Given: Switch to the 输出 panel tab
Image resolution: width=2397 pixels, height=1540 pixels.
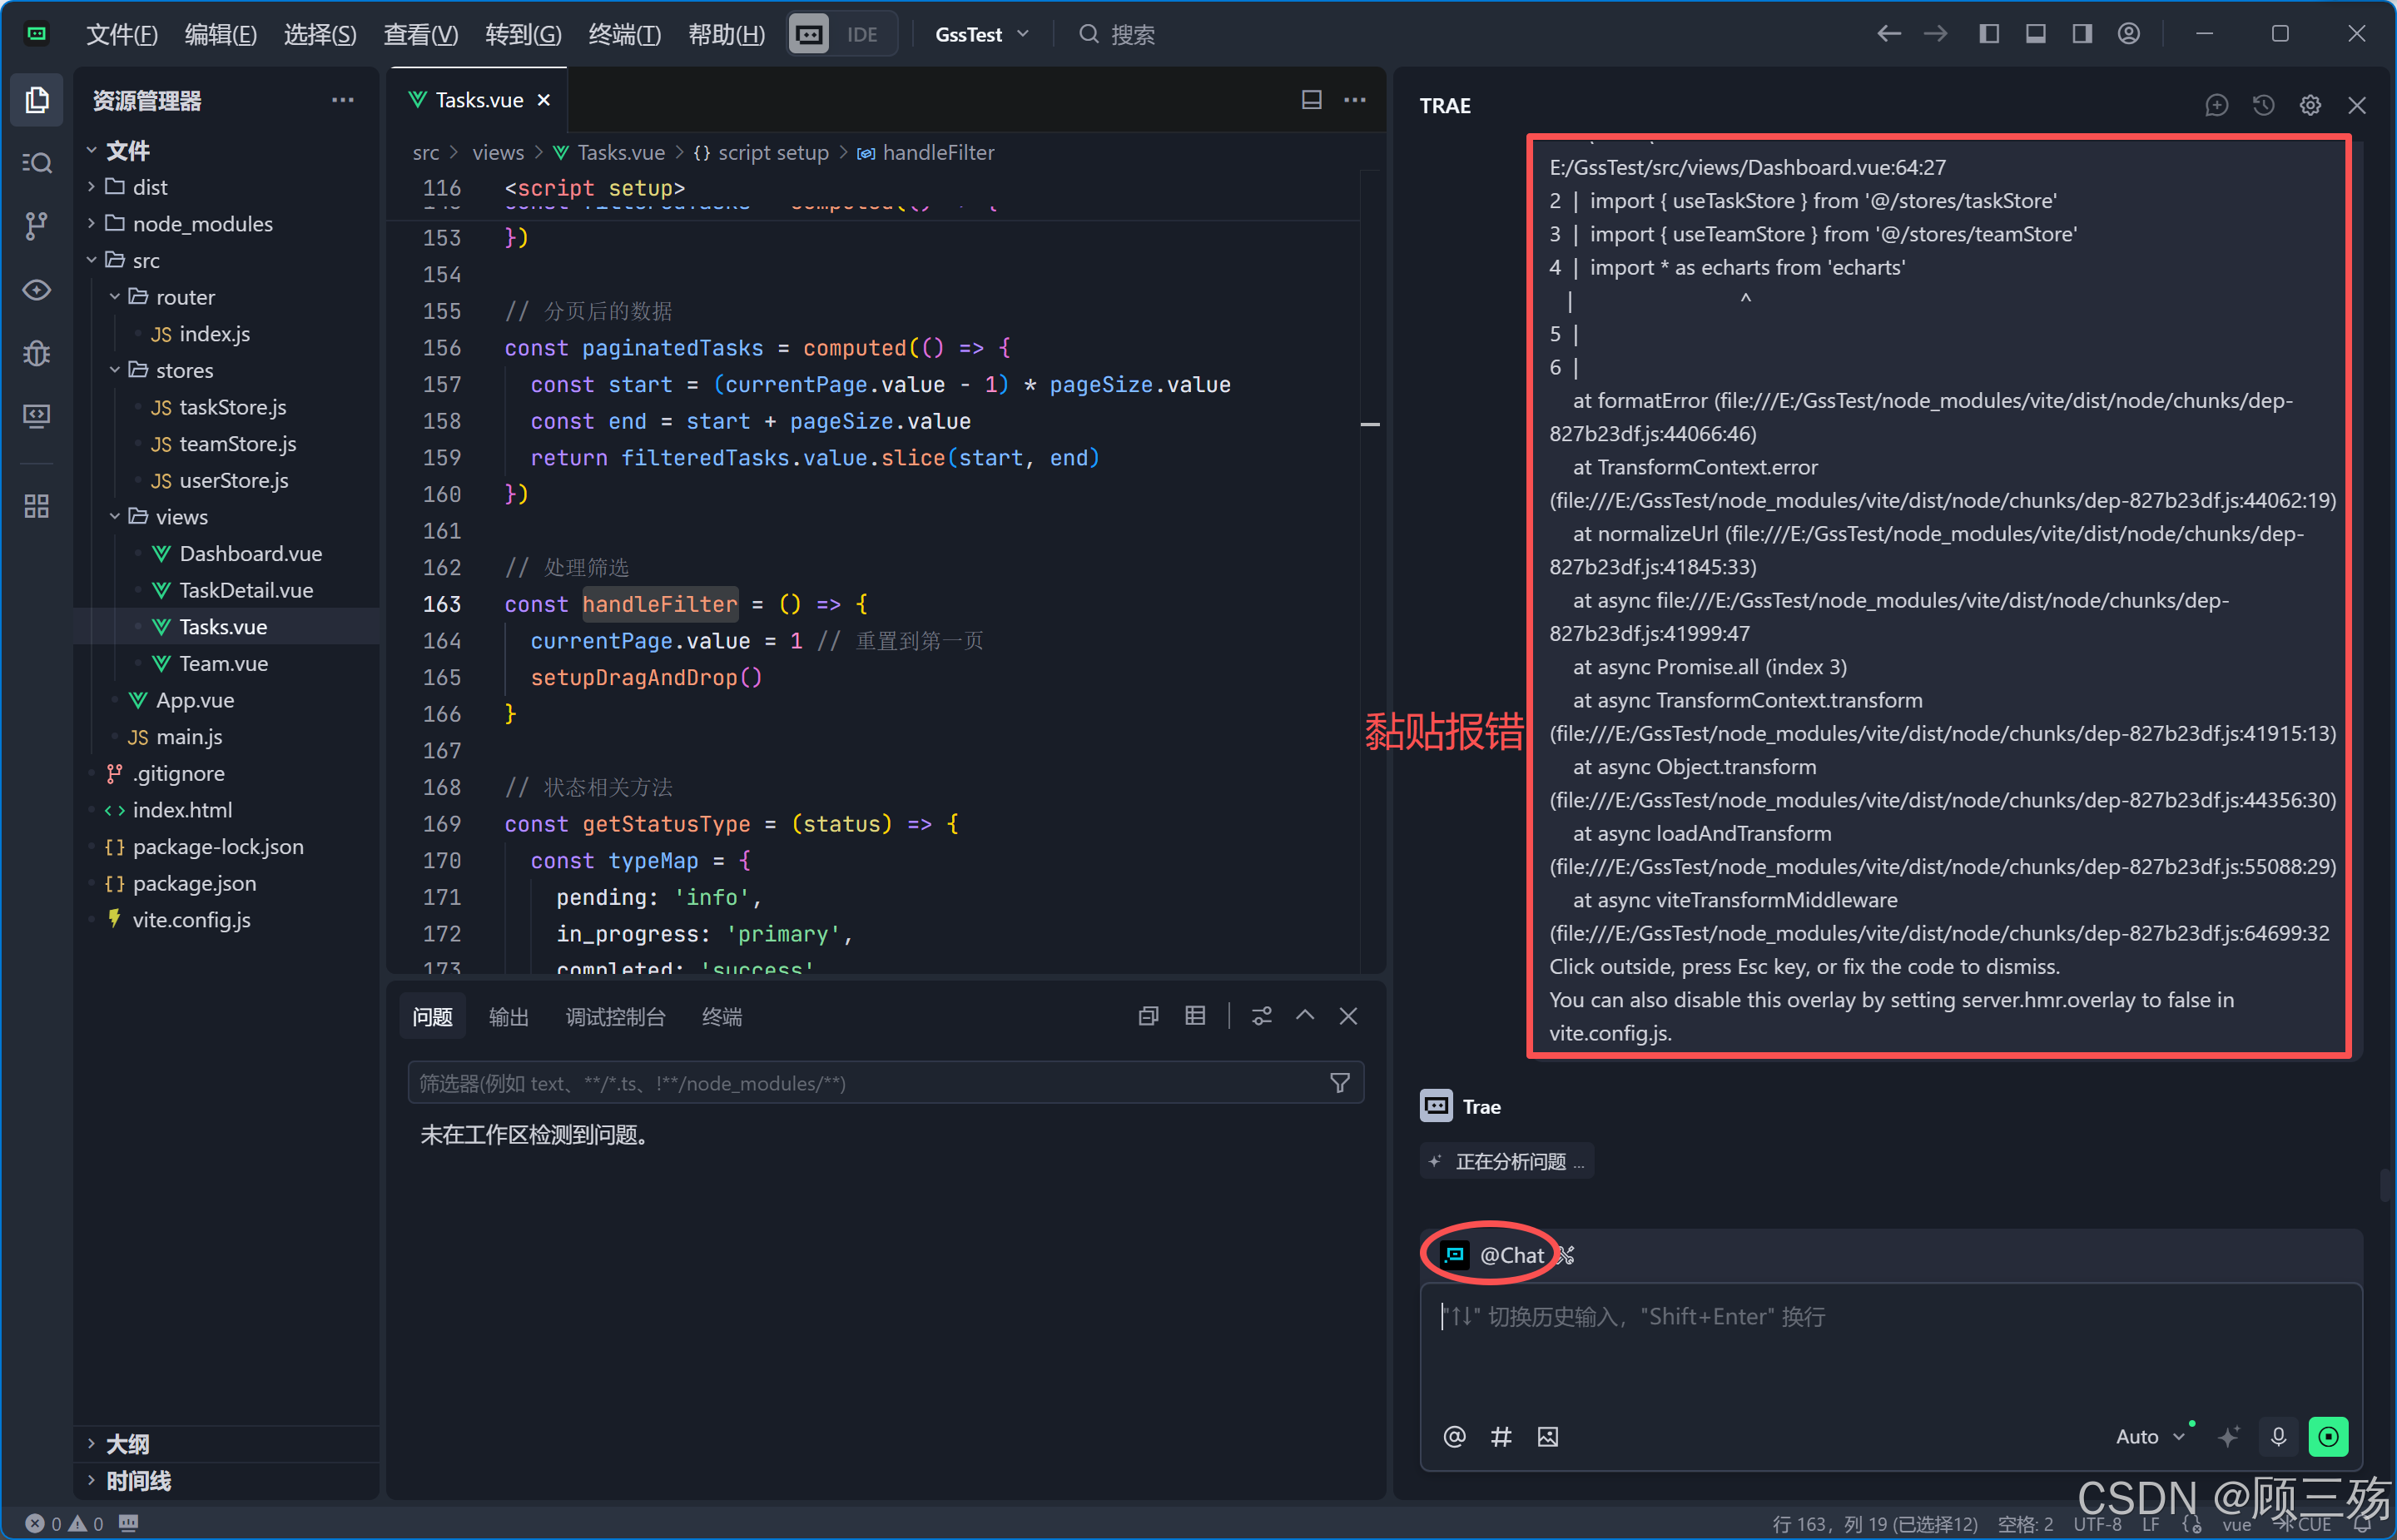Looking at the screenshot, I should coord(508,1017).
